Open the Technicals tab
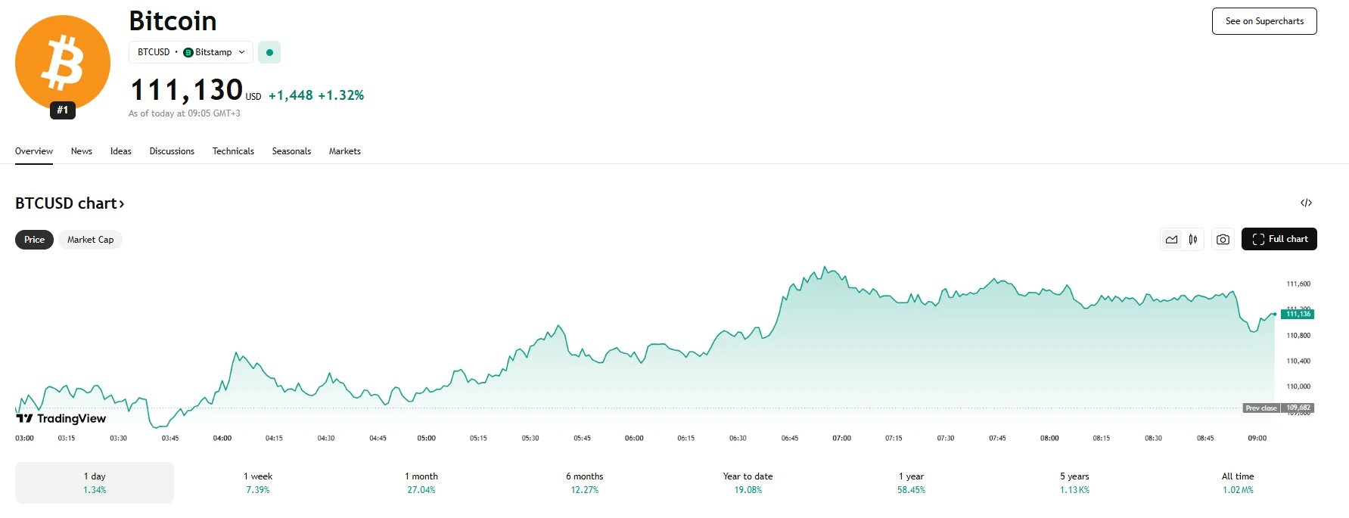This screenshot has height=518, width=1349. coord(233,151)
